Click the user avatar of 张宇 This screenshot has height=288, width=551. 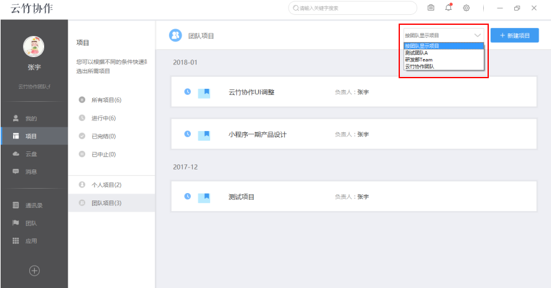pyautogui.click(x=34, y=47)
